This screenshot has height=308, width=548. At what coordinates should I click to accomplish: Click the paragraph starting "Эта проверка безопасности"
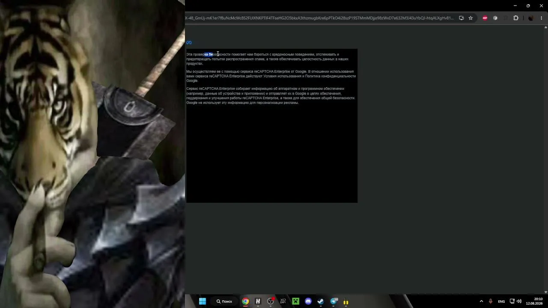pos(268,59)
